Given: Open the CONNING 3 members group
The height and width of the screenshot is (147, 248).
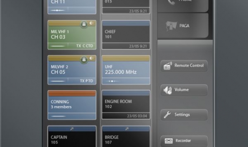Looking at the screenshot, I should point(72,105).
